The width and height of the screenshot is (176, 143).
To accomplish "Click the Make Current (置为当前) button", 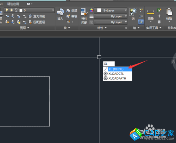I will (37, 16).
